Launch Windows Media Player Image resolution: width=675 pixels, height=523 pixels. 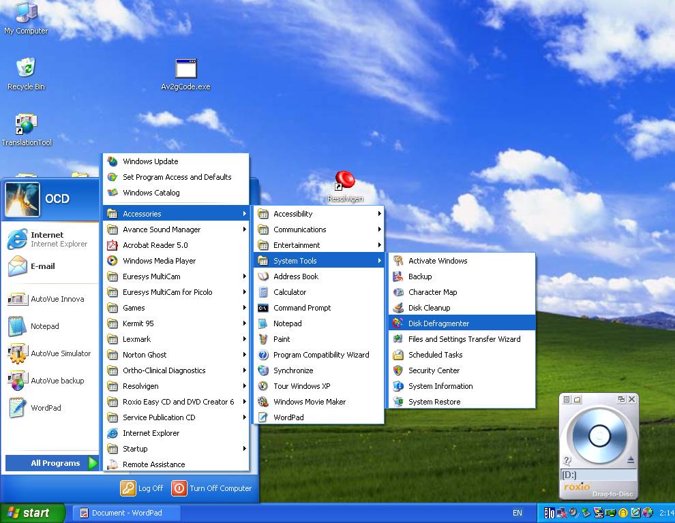point(177,261)
